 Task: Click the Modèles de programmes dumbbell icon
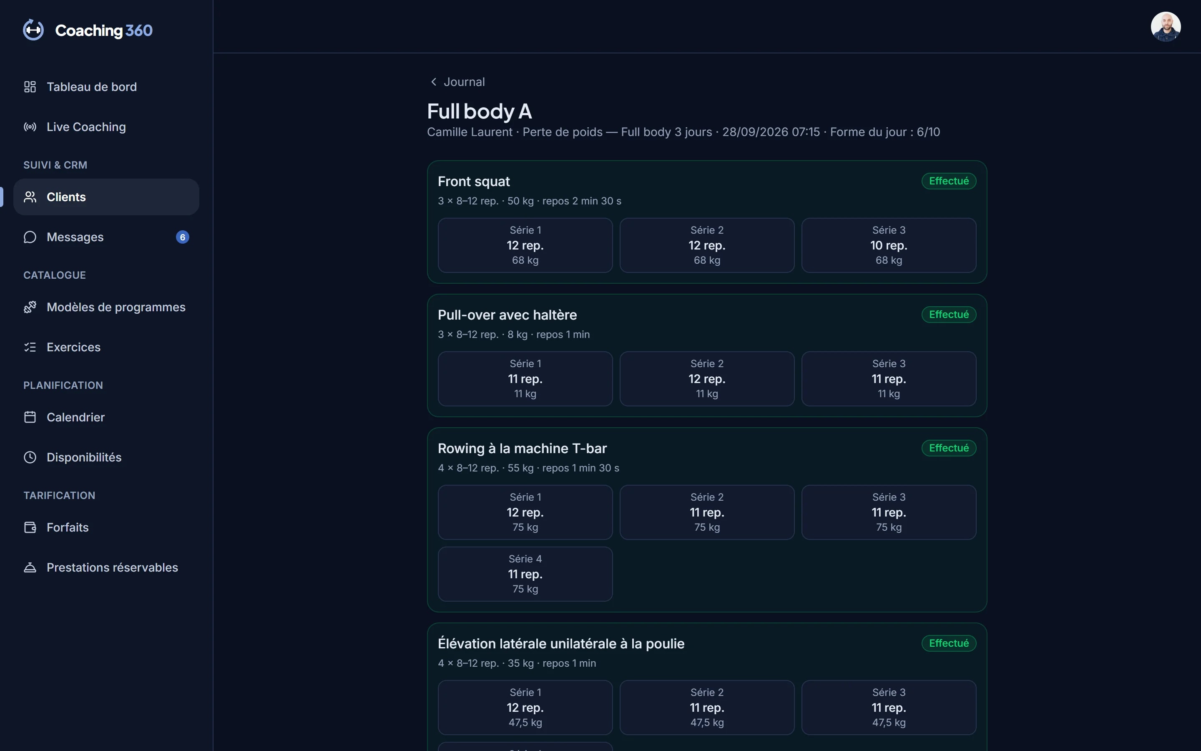click(30, 307)
